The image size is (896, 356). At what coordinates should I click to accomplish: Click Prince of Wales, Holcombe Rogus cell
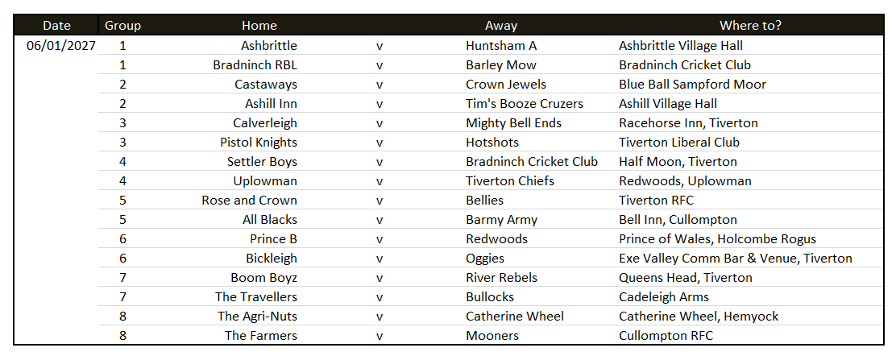pos(718,239)
